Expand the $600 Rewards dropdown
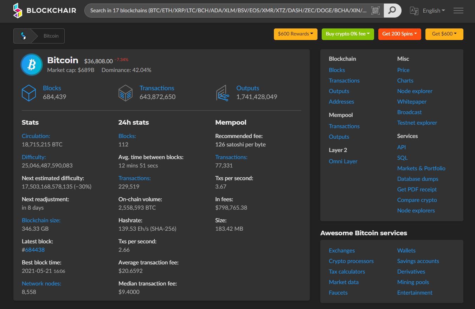Screen dimensions: 475x309 coord(295,34)
